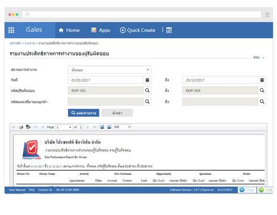Open Quick Create menu

click(137, 30)
